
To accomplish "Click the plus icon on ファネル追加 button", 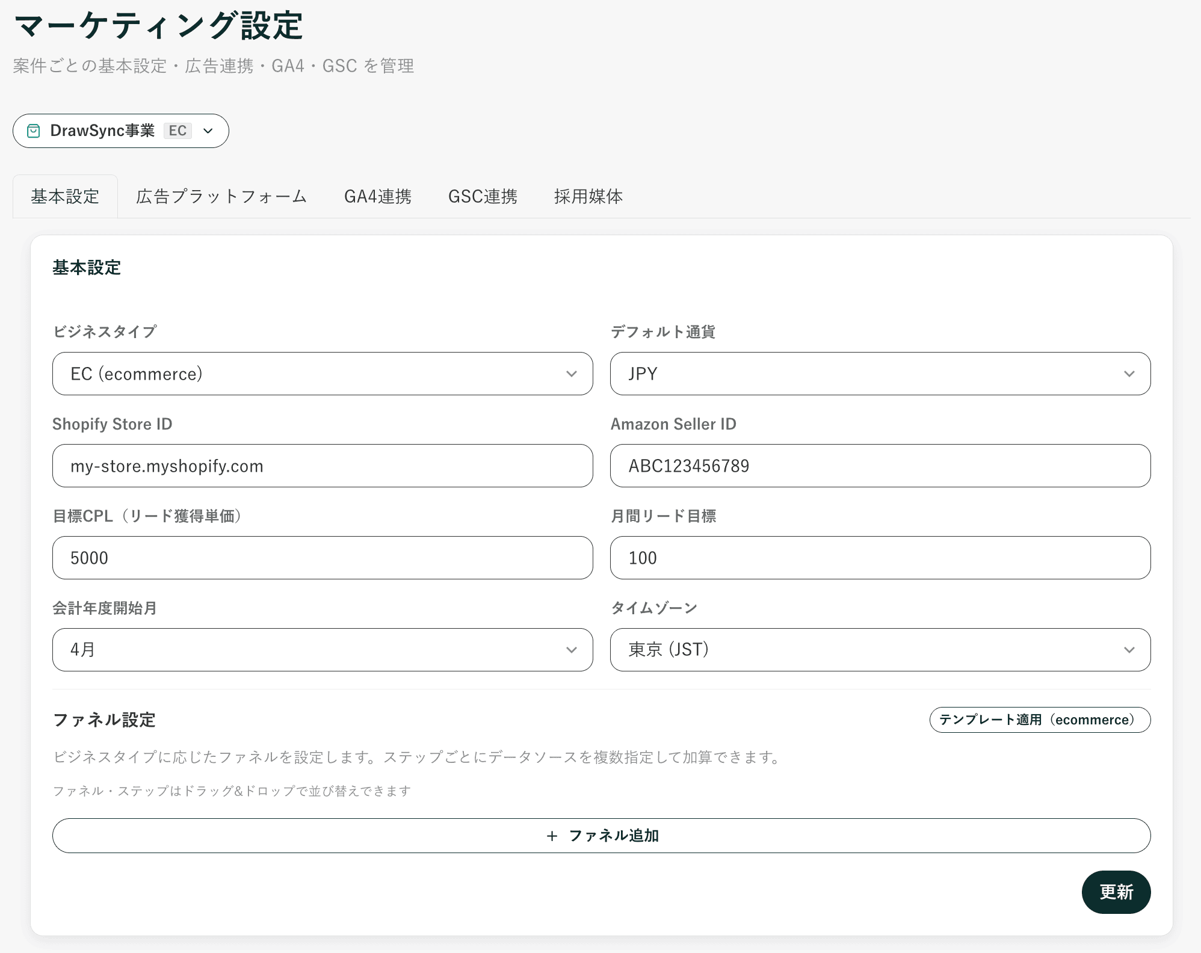I will coord(551,836).
